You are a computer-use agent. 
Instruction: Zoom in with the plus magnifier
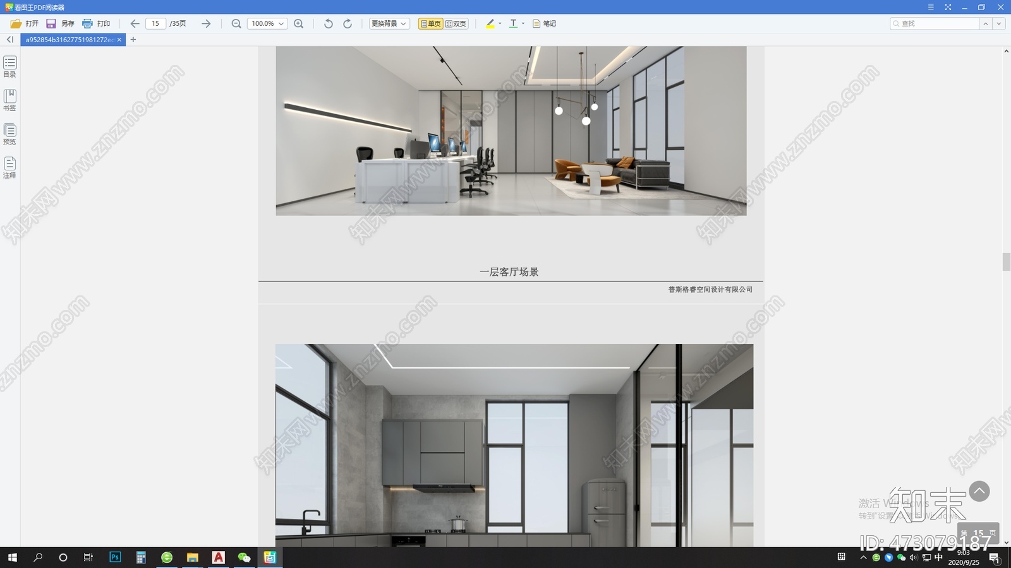pos(299,23)
